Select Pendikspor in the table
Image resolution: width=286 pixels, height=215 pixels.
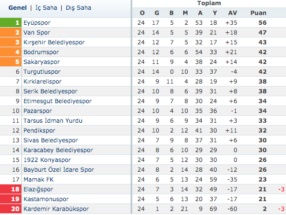[x=39, y=130]
